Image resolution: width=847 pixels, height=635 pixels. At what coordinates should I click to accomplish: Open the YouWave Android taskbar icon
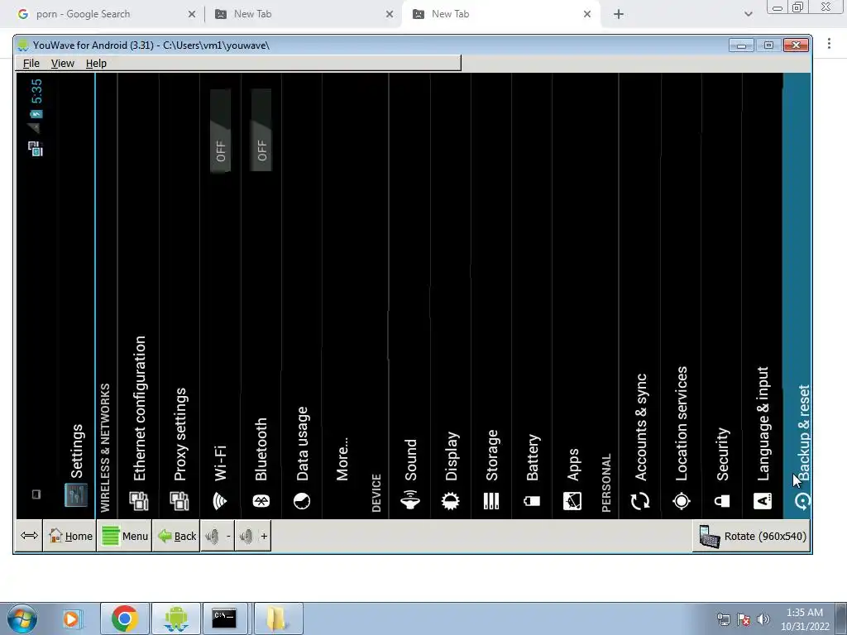tap(175, 618)
